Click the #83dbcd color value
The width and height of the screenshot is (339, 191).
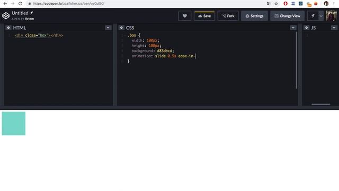coord(165,51)
